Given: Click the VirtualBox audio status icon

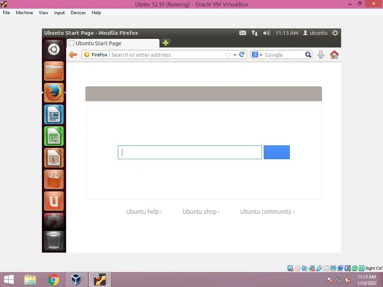Looking at the screenshot, I should pyautogui.click(x=304, y=268).
